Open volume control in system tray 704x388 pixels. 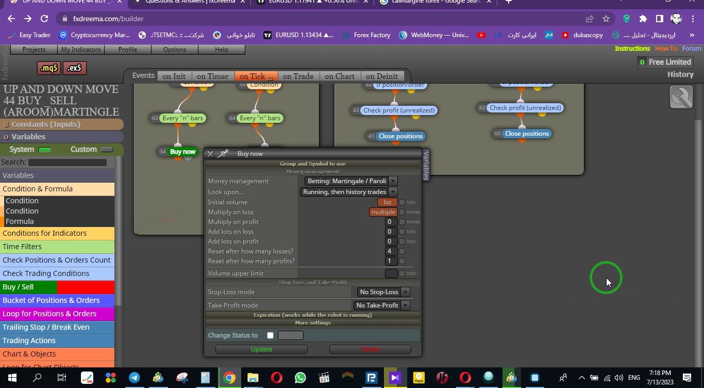[618, 378]
